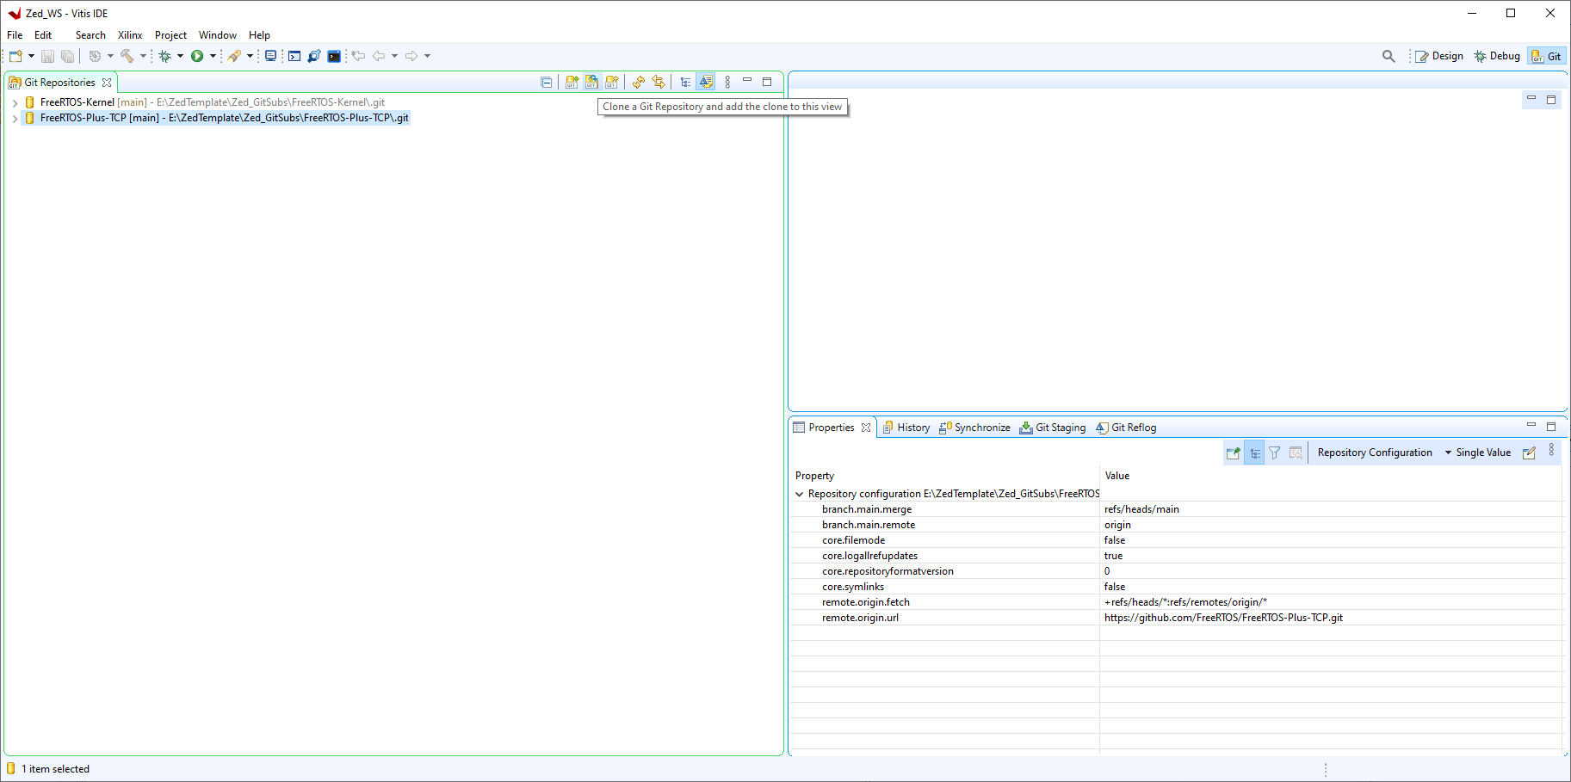1571x782 pixels.
Task: Select the FreeRTOS-Kernel [main] repository row
Action: point(204,102)
